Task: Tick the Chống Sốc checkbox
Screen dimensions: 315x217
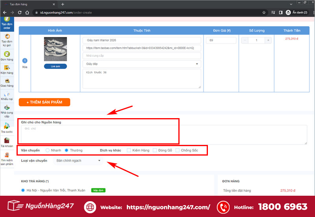Action: (178, 150)
